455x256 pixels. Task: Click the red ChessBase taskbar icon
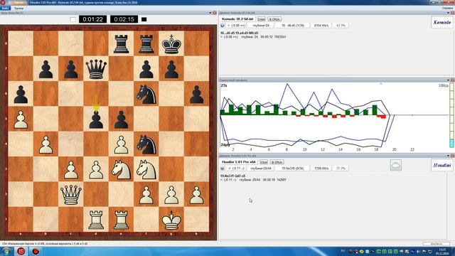coord(21,251)
